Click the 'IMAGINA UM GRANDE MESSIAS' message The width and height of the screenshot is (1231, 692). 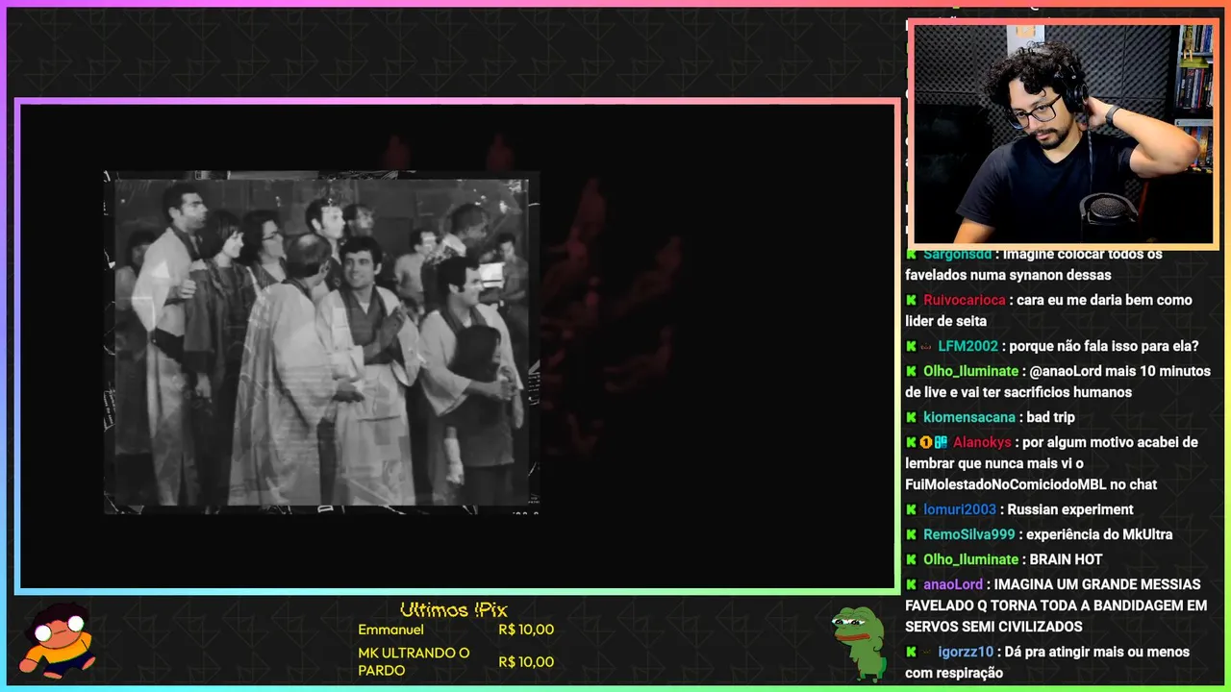point(1056,605)
